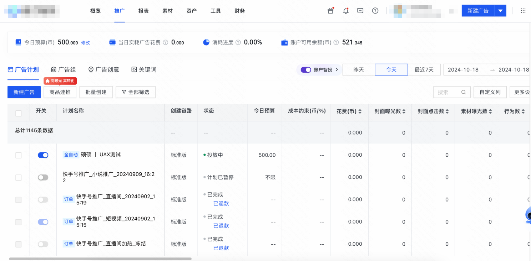Open the message/comment icon in top bar
The image size is (531, 261).
(x=360, y=11)
